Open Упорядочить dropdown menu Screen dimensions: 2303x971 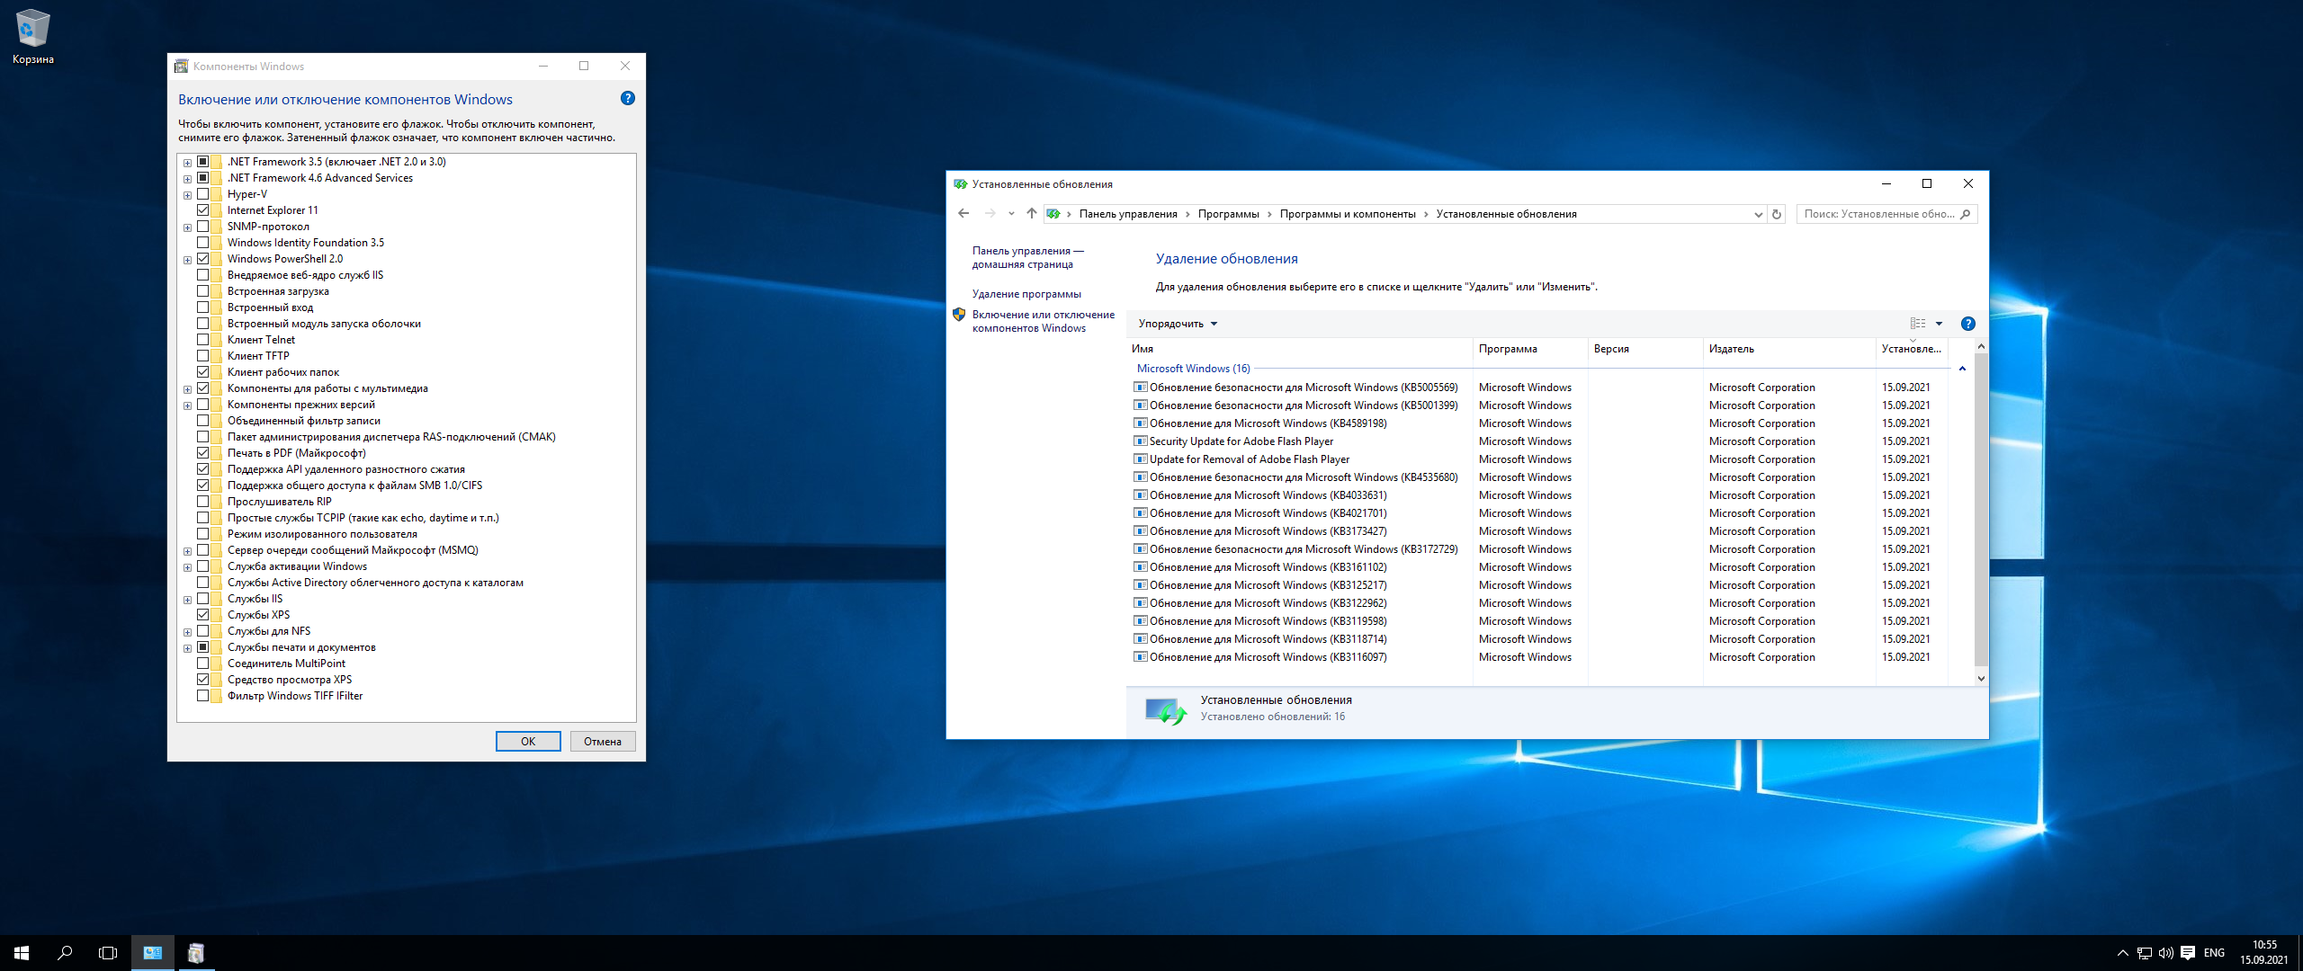[1178, 324]
